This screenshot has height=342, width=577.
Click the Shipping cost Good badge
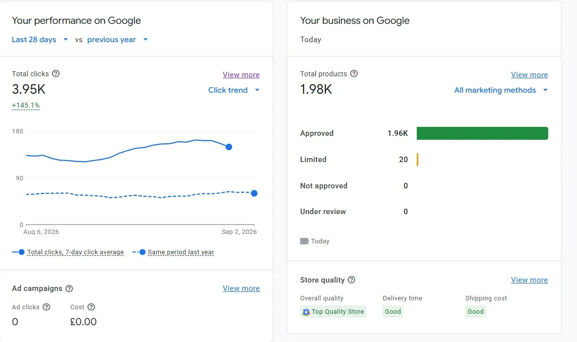475,312
